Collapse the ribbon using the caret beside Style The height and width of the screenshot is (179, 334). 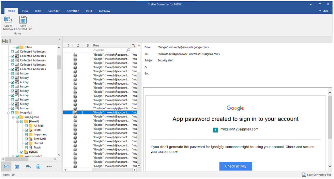tap(320, 11)
